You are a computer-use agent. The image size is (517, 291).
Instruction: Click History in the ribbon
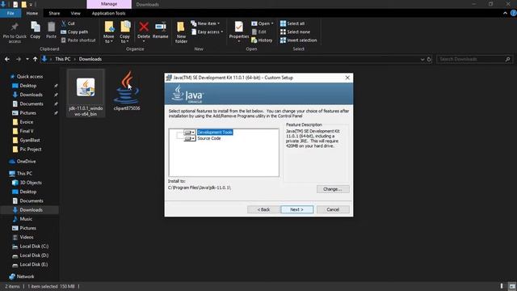point(262,40)
